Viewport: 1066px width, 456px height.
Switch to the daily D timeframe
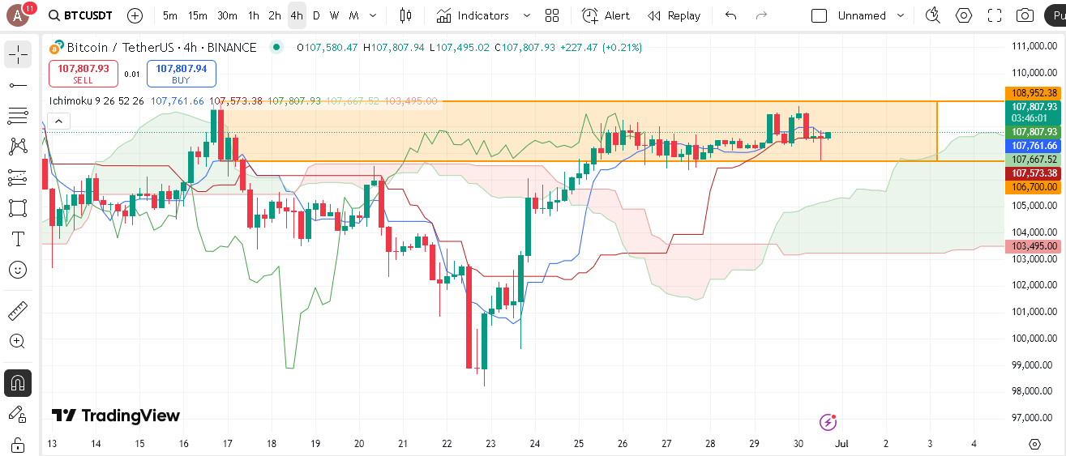tap(316, 15)
